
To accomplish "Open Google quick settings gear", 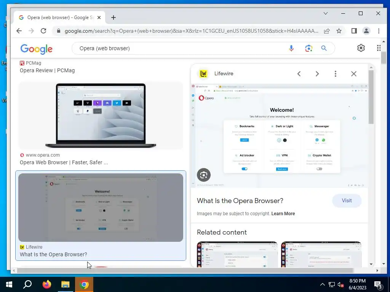I will coord(361,48).
